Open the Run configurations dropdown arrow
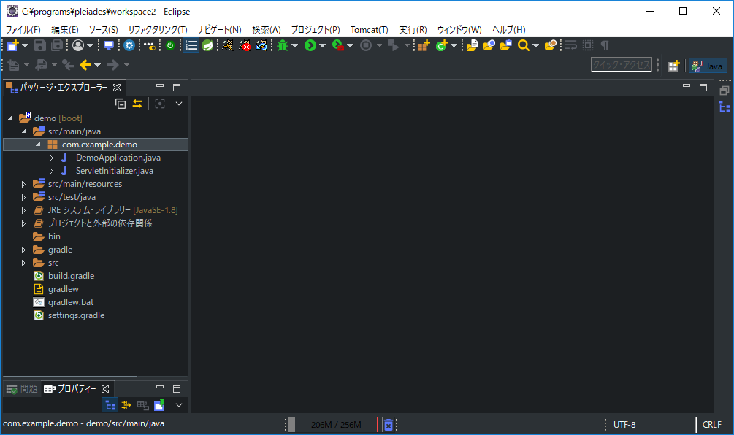The height and width of the screenshot is (435, 734). [322, 45]
